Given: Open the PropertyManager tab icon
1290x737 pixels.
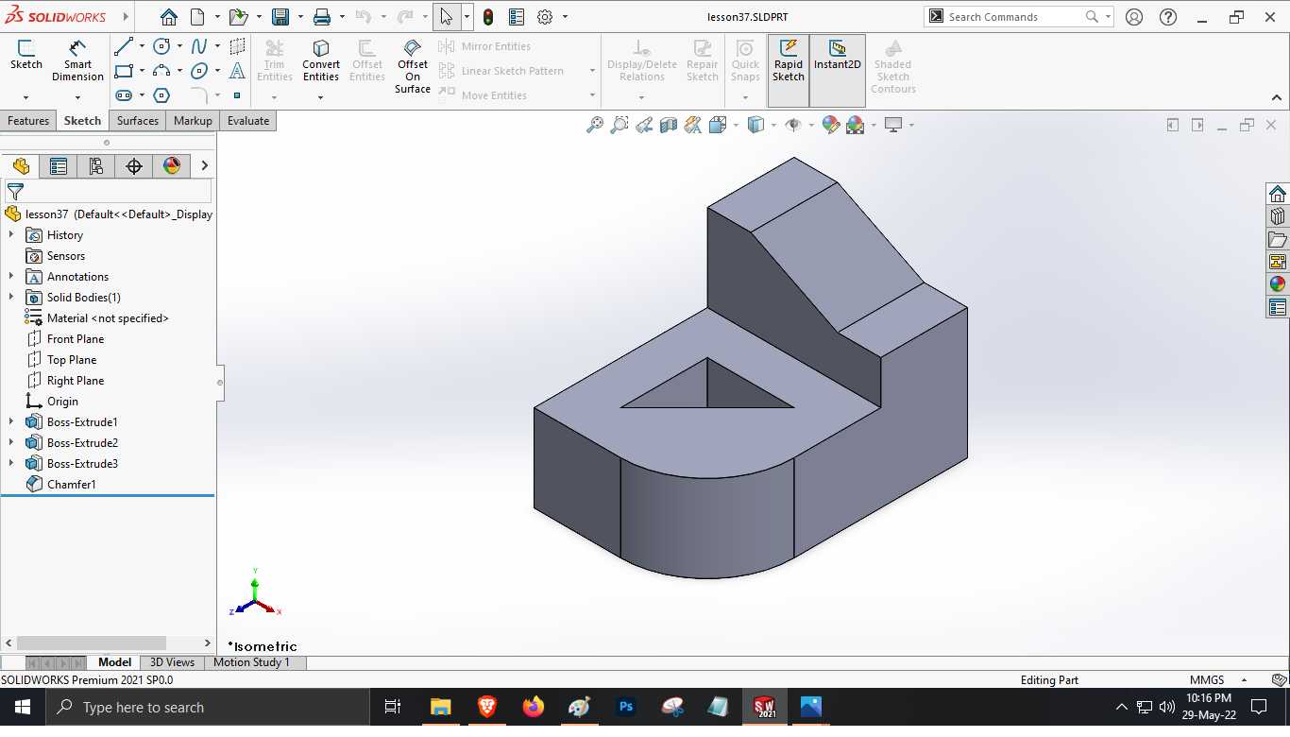Looking at the screenshot, I should (x=59, y=166).
